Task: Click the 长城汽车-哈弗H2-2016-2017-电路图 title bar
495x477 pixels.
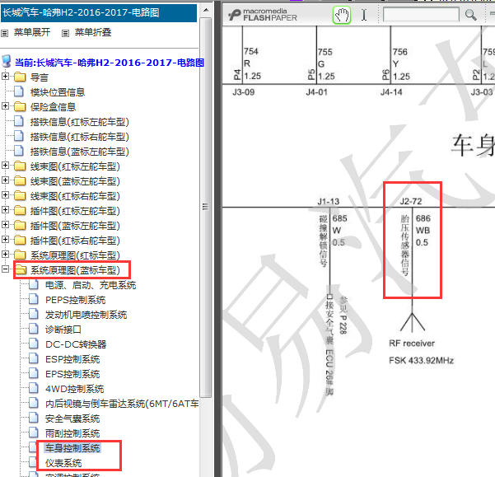Action: 99,12
